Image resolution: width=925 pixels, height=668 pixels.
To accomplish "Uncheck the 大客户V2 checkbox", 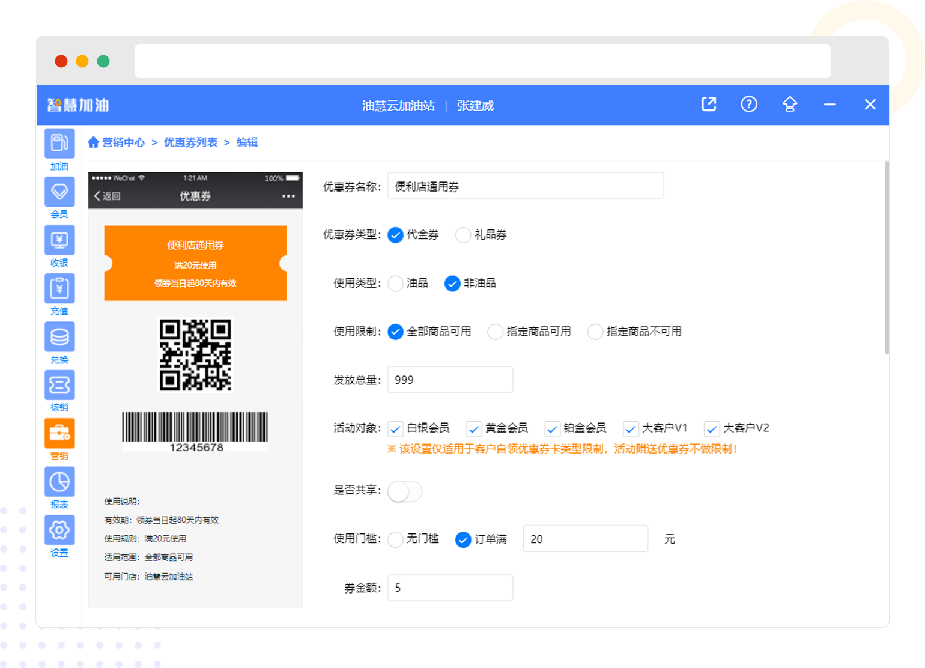I will (712, 428).
